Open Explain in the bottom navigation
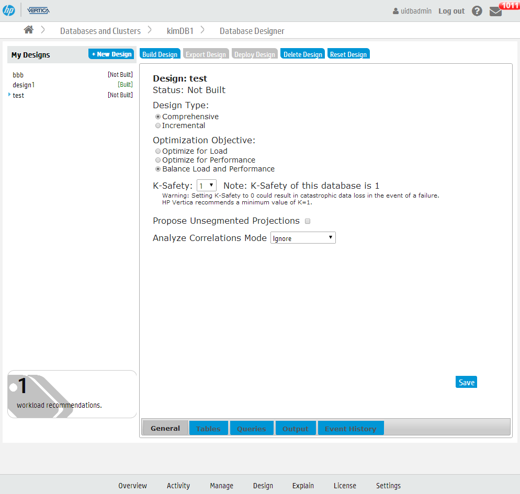Screen dimensions: 520x494 coord(303,486)
